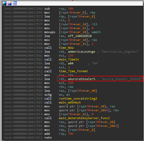
Task: Select the main_TimeIn function name
Action: pyautogui.click(x=69, y=59)
